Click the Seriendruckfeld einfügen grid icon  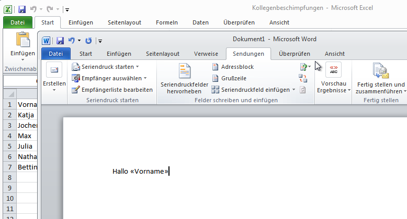pos(215,90)
